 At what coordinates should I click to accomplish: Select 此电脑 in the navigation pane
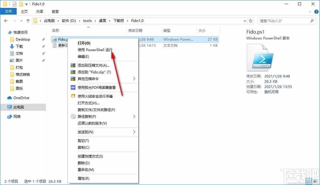(19, 107)
